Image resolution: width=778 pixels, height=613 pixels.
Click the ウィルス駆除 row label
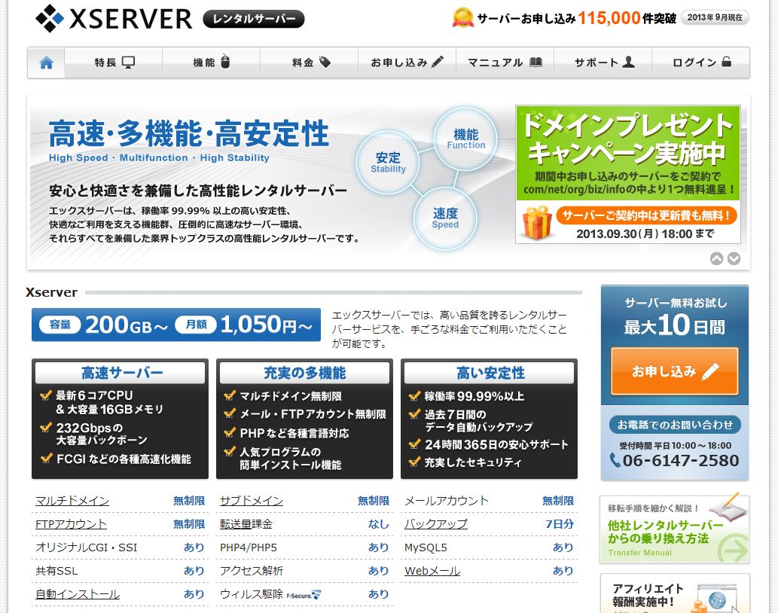252,594
